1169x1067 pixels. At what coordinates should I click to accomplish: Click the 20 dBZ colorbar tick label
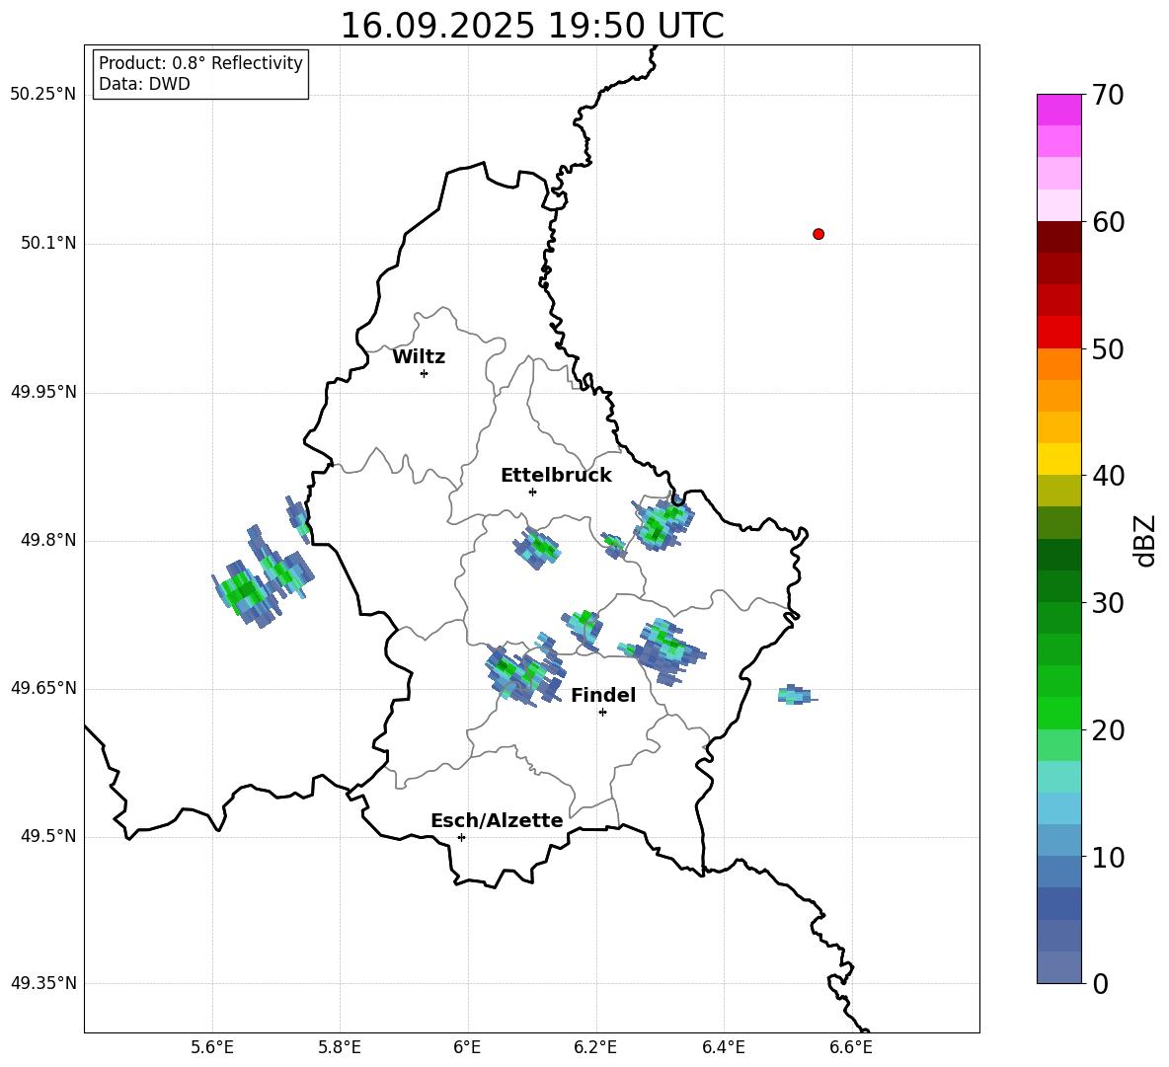coord(1108,730)
